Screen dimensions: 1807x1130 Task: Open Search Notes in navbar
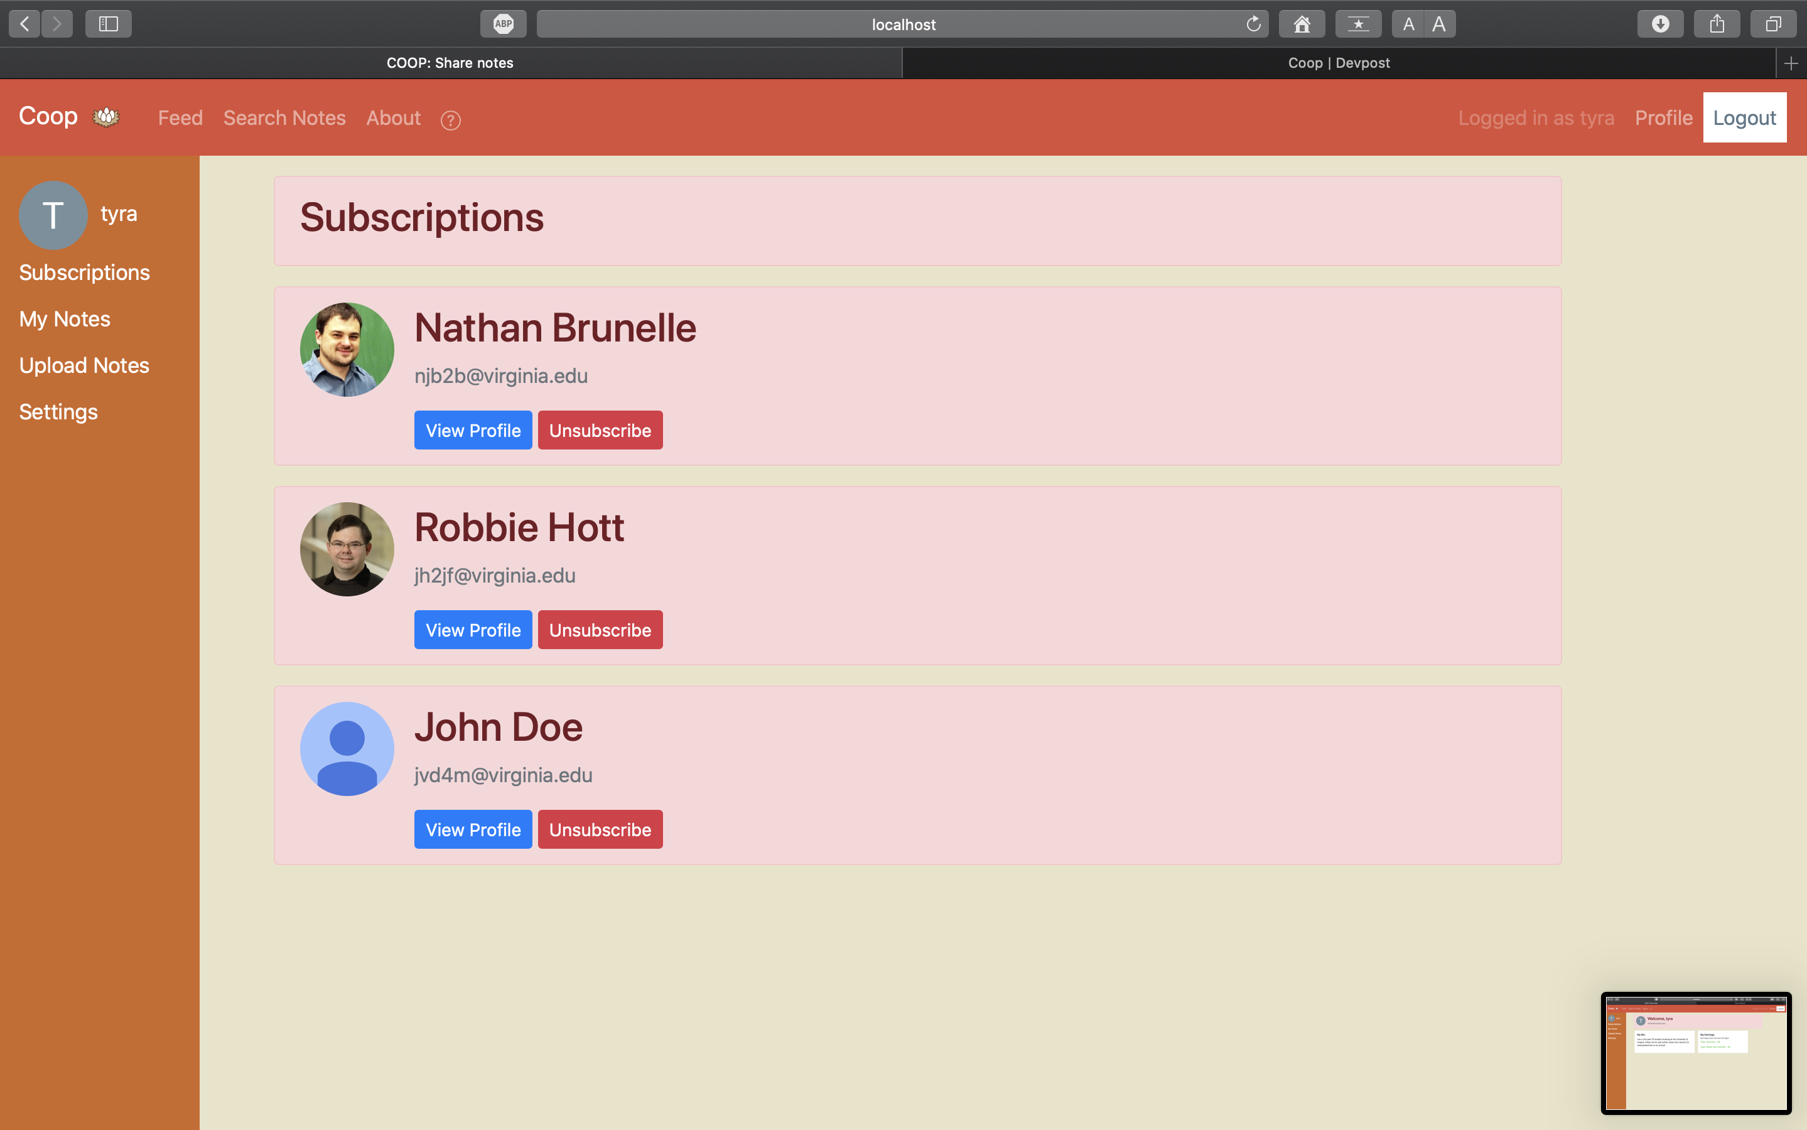coord(284,118)
